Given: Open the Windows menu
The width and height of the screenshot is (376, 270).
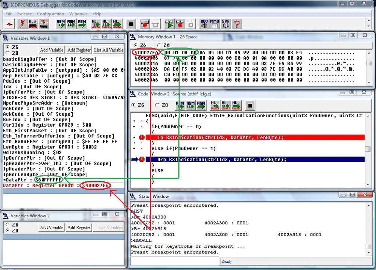Looking at the screenshot, I should [78, 14].
